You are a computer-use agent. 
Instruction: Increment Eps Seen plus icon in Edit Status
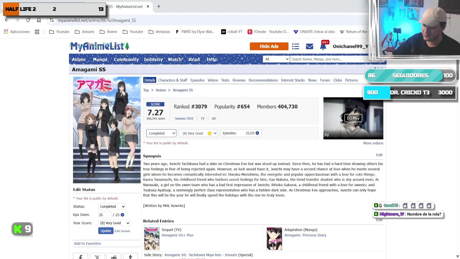tap(122, 215)
